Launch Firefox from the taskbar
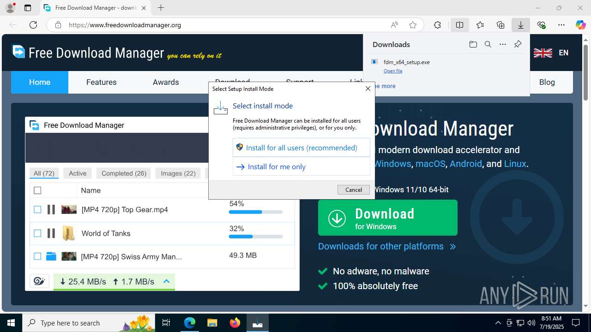 tap(235, 323)
